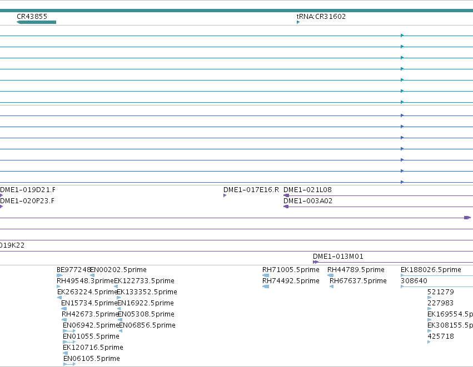Click the DME1-017E16.R arrow glyph
The height and width of the screenshot is (367, 473).
(225, 195)
